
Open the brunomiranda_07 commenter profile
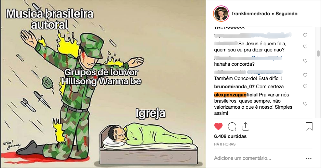point(234,87)
